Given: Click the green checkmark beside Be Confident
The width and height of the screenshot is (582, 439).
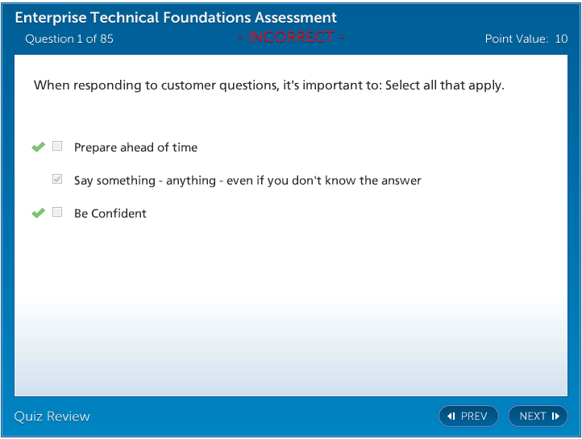Looking at the screenshot, I should (x=38, y=213).
